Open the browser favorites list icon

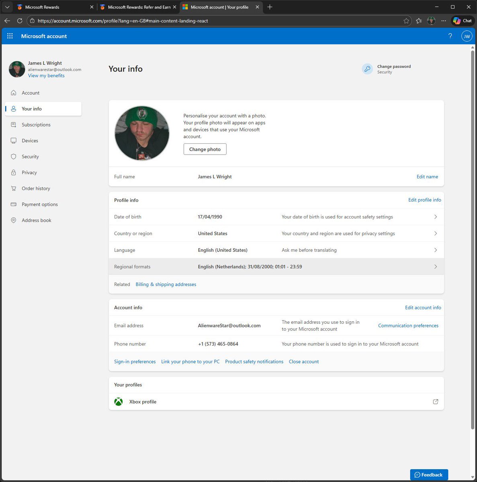click(419, 21)
